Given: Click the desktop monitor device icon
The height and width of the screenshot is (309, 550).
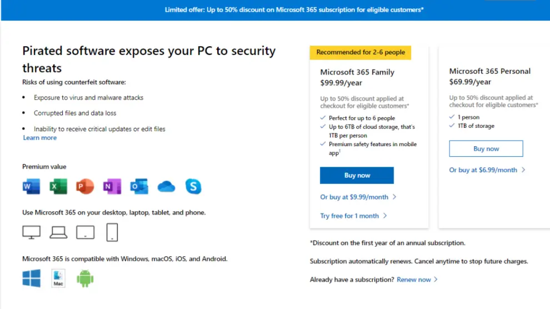Looking at the screenshot, I should tap(32, 232).
